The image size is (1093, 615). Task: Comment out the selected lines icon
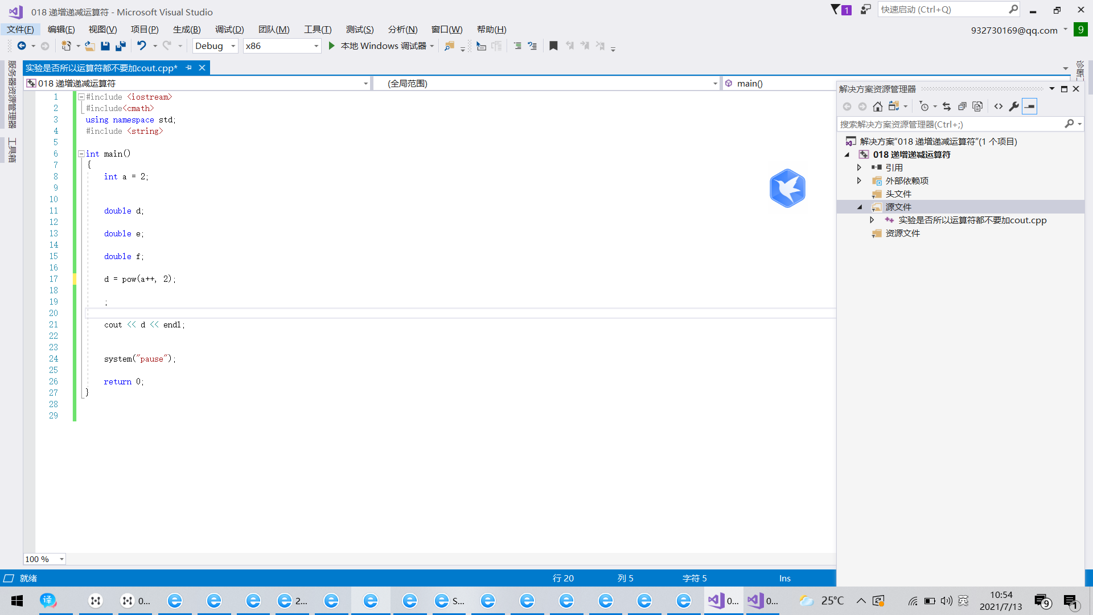[x=517, y=46]
